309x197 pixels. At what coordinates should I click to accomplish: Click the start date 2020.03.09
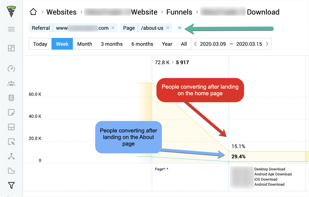(x=213, y=44)
